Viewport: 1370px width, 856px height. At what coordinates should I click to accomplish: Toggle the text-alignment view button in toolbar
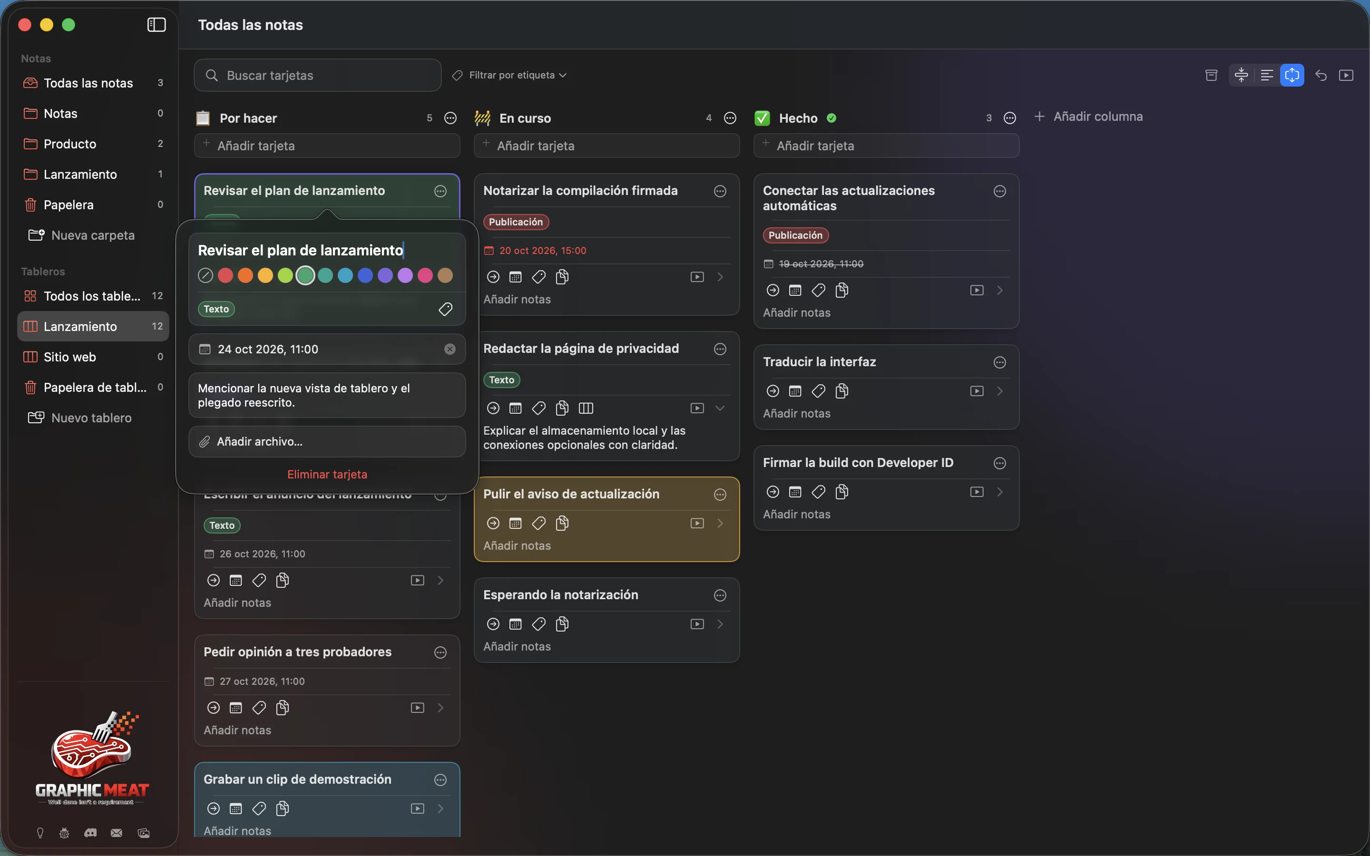(1266, 75)
